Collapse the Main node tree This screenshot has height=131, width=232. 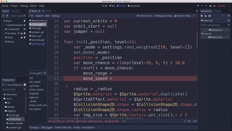tap(3, 21)
